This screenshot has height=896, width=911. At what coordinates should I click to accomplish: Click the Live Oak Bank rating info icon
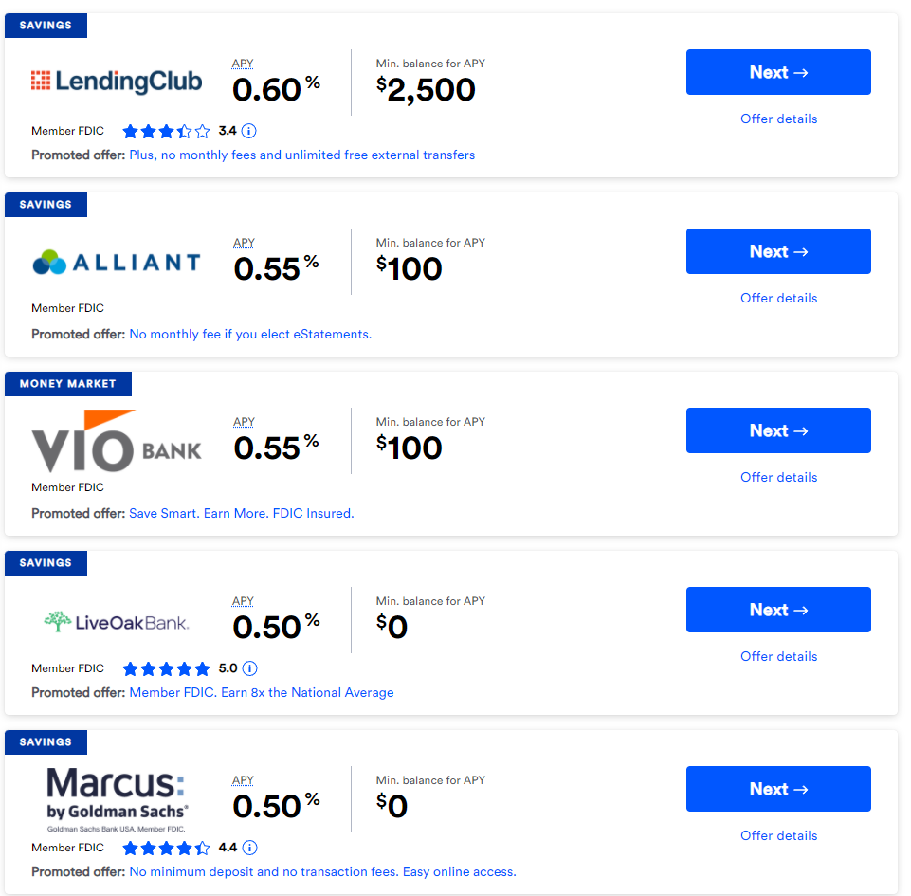tap(249, 668)
